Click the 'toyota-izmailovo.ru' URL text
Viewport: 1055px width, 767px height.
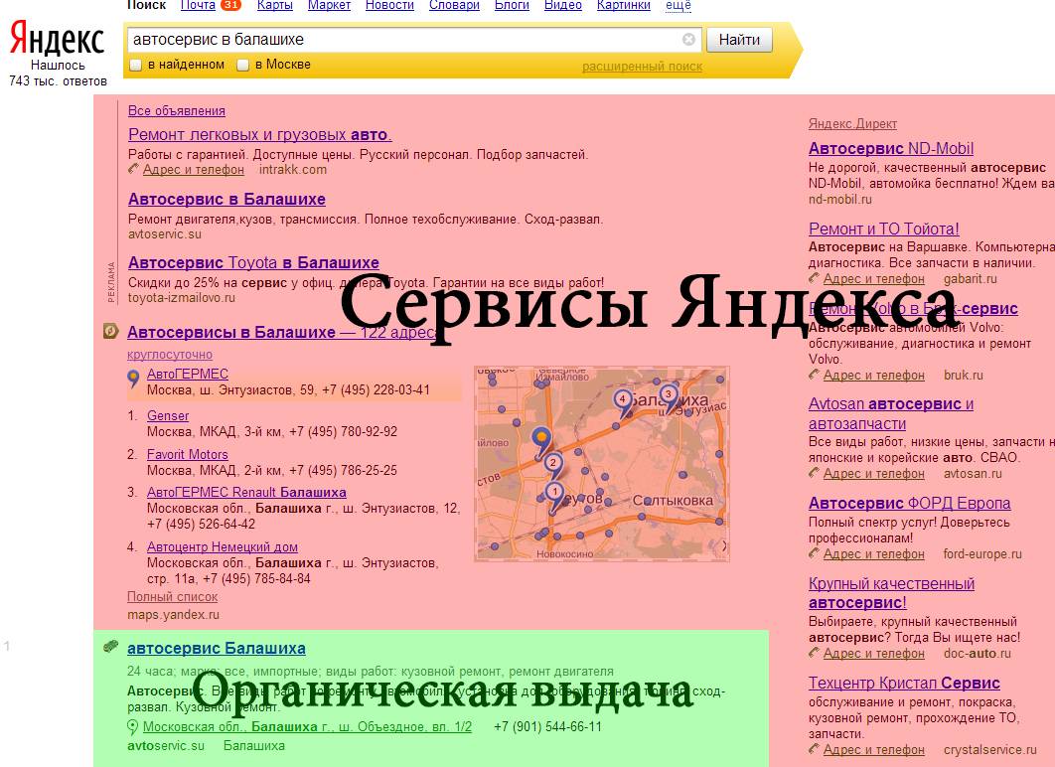click(x=182, y=297)
